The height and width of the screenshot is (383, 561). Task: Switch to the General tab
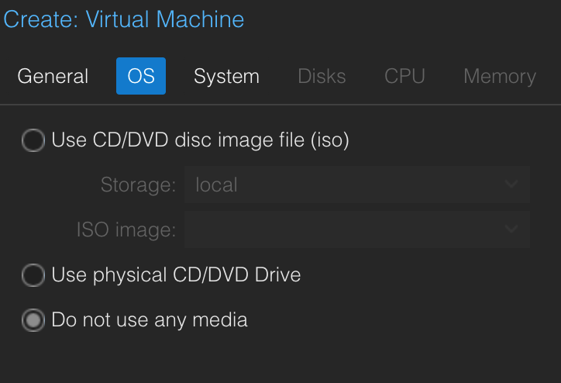pos(53,76)
